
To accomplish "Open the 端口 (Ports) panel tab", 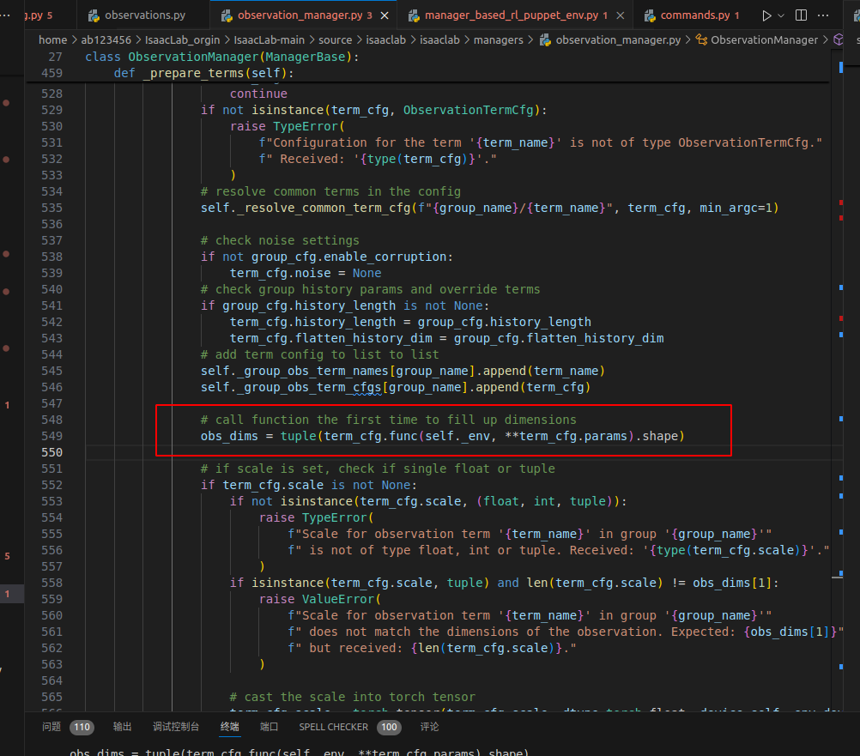I will coord(270,727).
